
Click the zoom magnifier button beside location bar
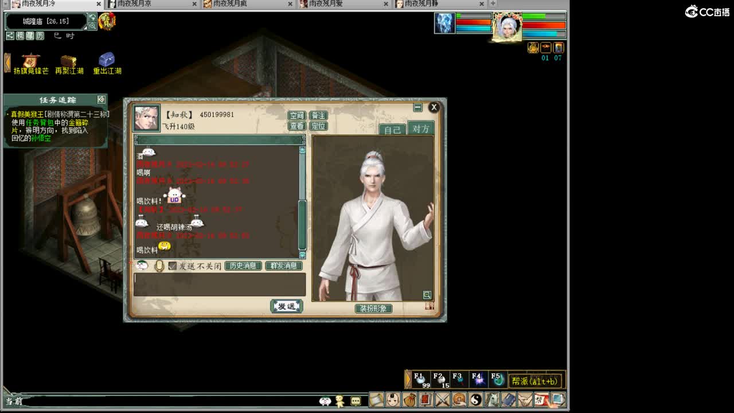92,26
